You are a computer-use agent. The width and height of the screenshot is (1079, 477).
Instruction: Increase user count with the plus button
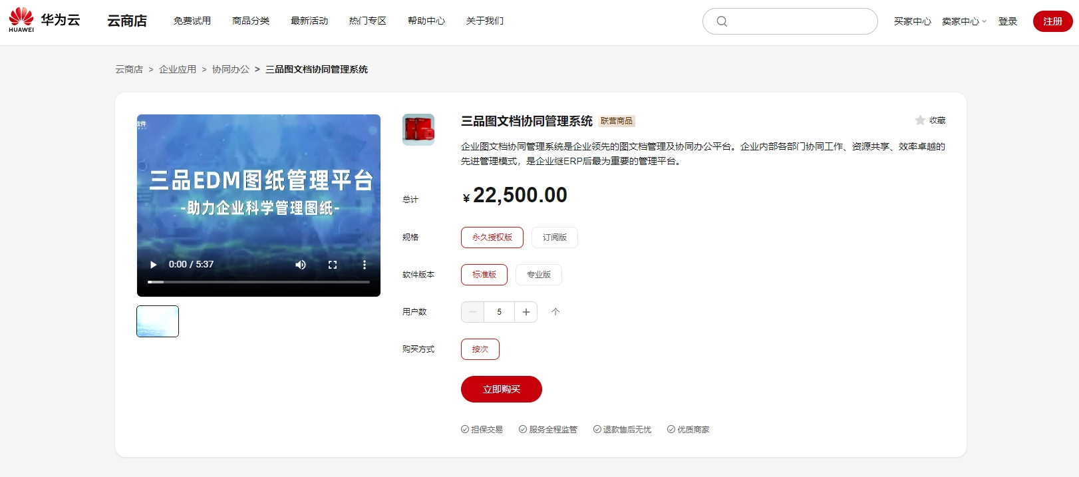coord(526,312)
